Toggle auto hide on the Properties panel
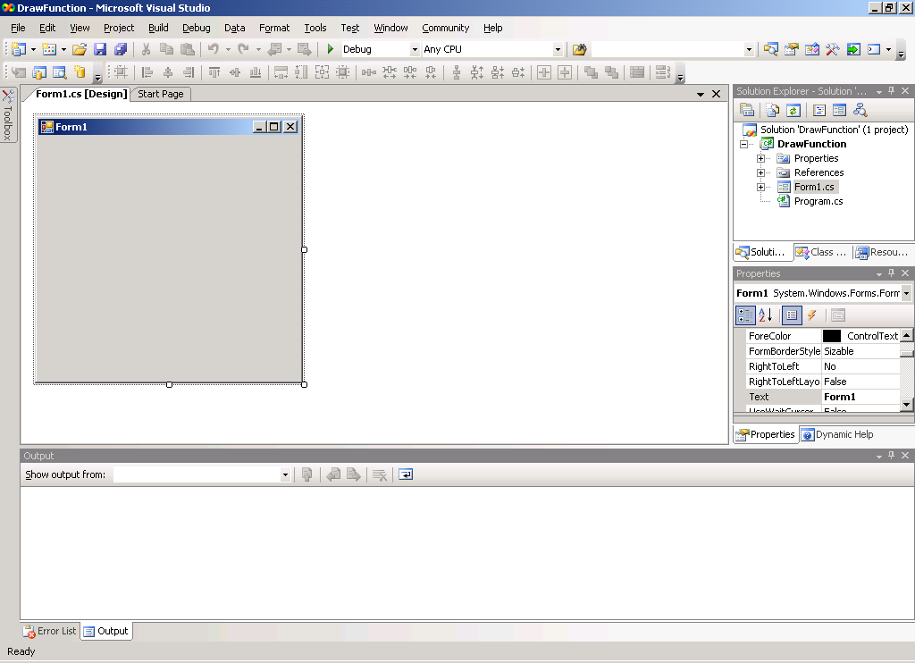 [891, 273]
